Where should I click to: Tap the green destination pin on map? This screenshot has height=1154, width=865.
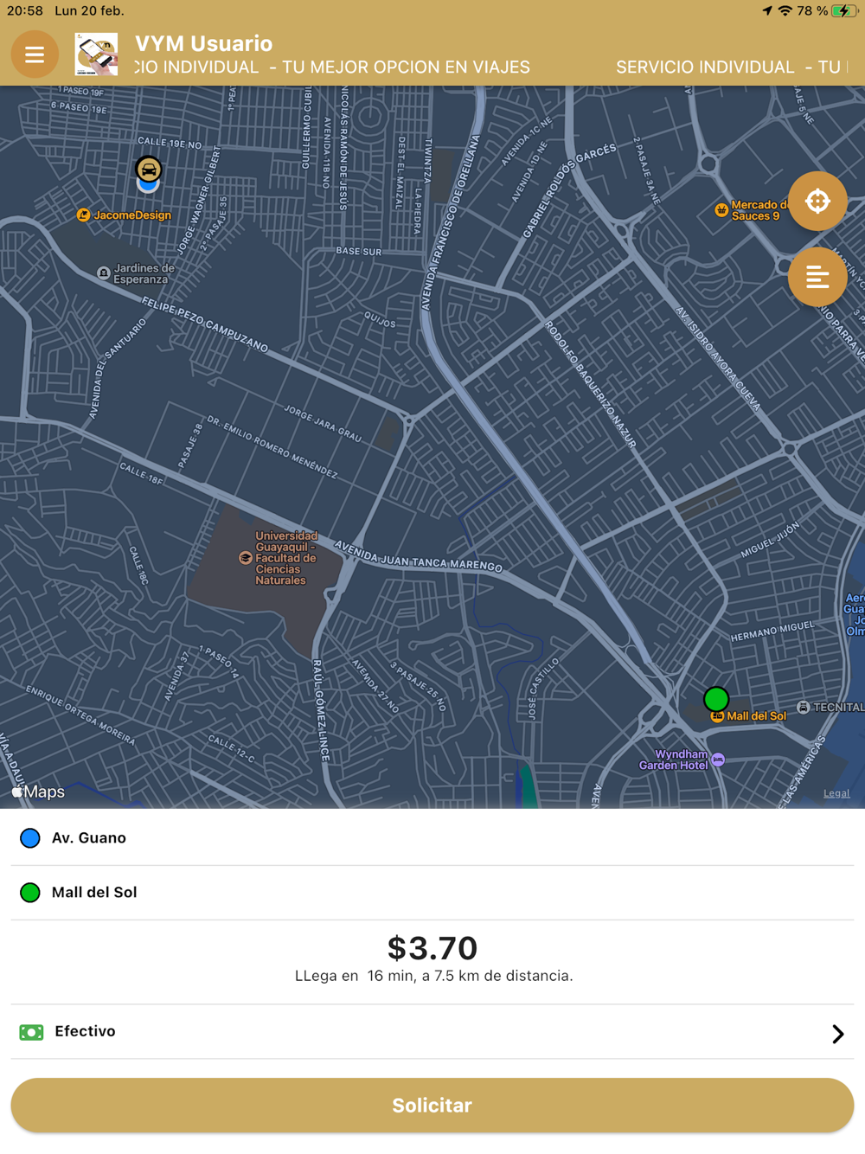tap(716, 698)
